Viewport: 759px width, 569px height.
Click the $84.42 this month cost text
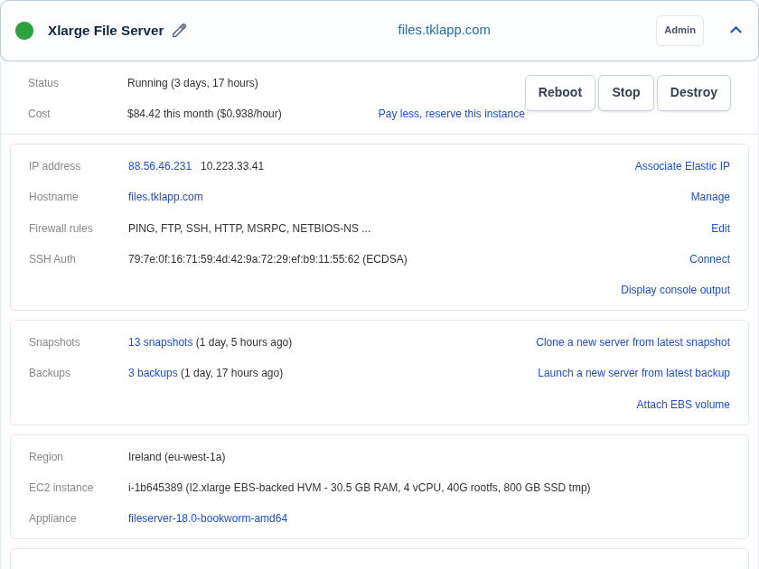click(x=204, y=114)
